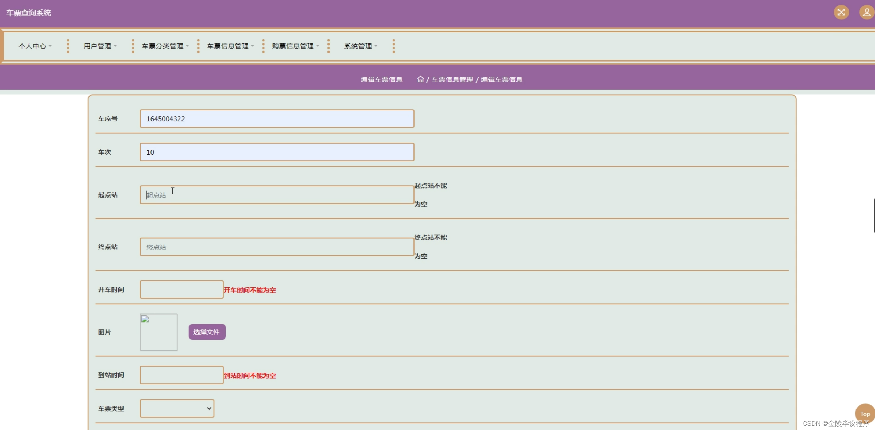The height and width of the screenshot is (430, 875).
Task: Select 车票信息管理 in the navigation bar
Action: (230, 46)
